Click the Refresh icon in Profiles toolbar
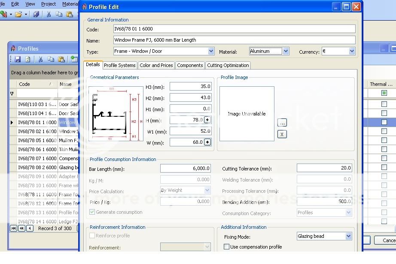This screenshot has width=396, height=264. [28, 60]
